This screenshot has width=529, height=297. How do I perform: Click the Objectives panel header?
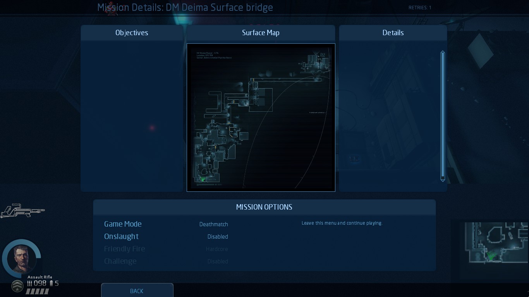(x=132, y=33)
